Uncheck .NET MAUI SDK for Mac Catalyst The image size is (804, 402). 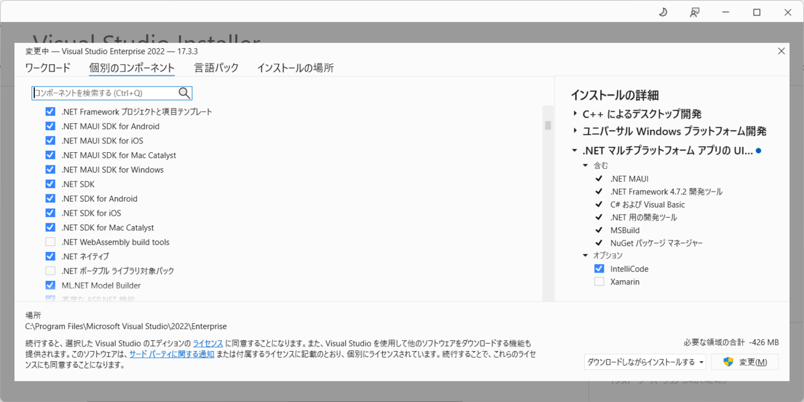pyautogui.click(x=50, y=155)
